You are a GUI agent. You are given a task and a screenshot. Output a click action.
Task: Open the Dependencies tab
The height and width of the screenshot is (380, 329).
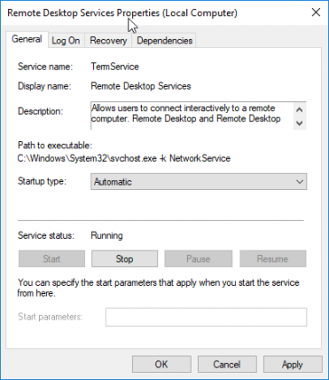pos(164,41)
